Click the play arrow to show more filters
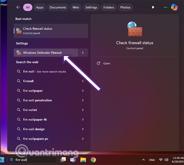Viewport: 184px width, 165px height. pos(153,7)
